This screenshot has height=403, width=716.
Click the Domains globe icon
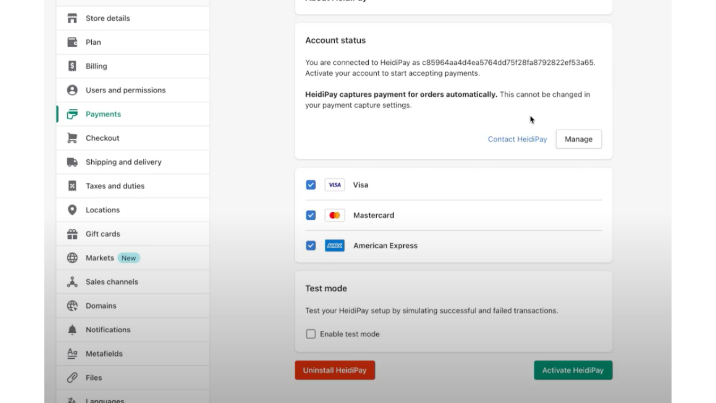point(72,306)
